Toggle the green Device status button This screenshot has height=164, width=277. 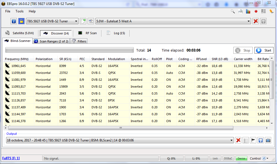click(241, 158)
